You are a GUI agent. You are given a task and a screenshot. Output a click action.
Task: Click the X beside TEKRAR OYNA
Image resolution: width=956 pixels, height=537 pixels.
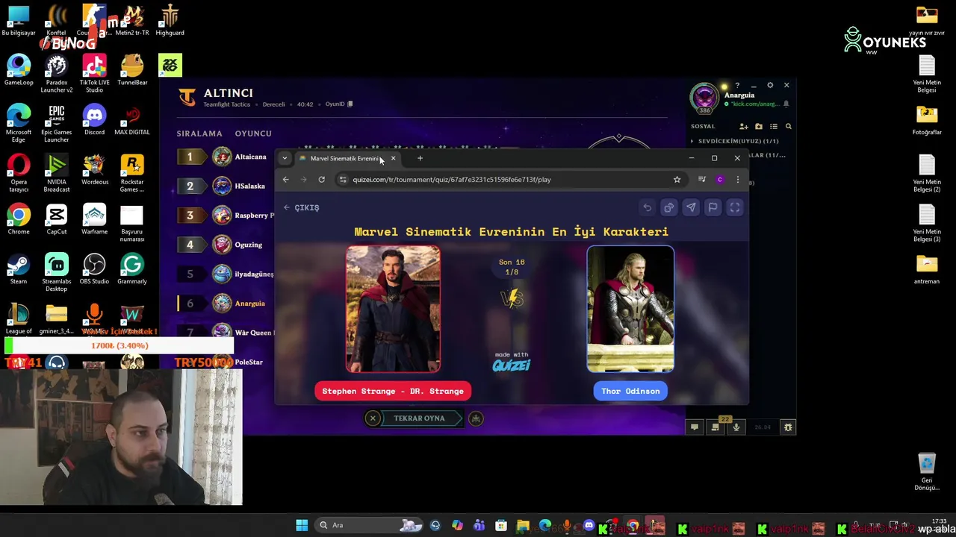373,418
